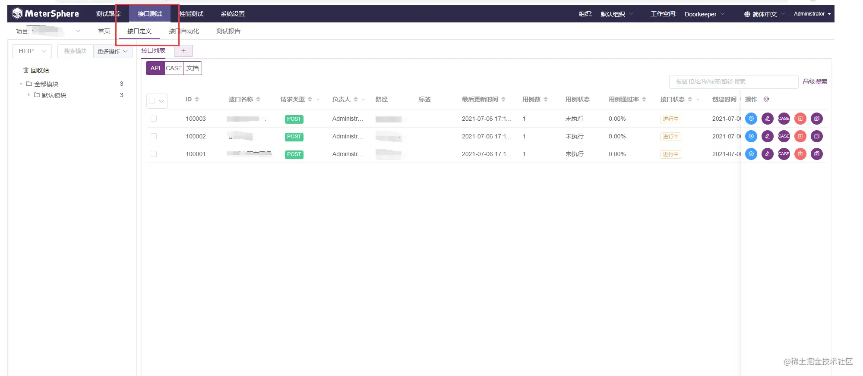Click ID cell 100001
The image size is (863, 376).
coord(196,154)
